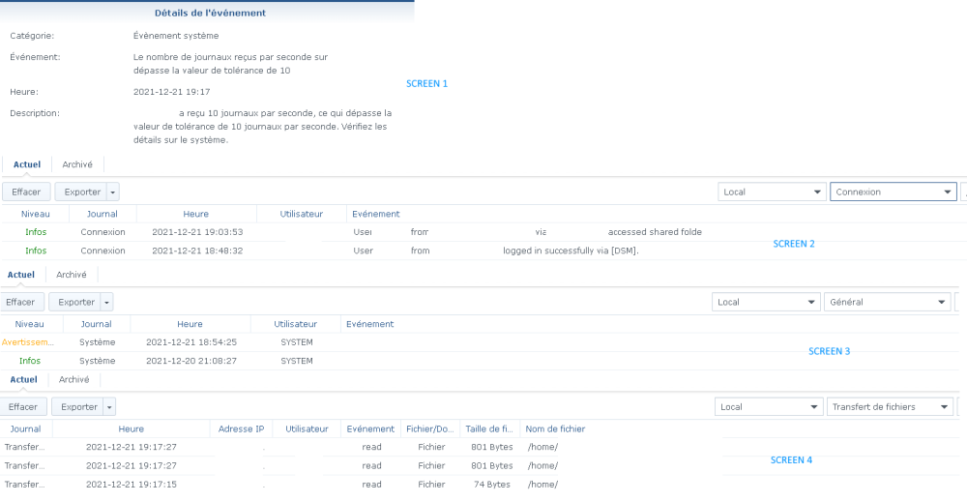Open Archivé tab in Transfert de fichiers panel
The height and width of the screenshot is (502, 967).
[x=74, y=380]
